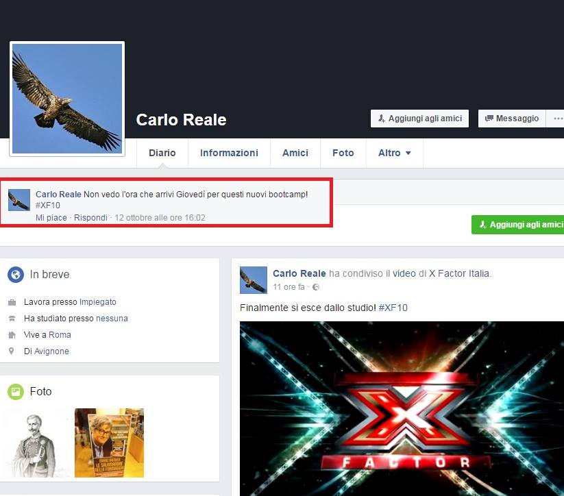
Task: Switch to the Diario tab
Action: coord(162,153)
